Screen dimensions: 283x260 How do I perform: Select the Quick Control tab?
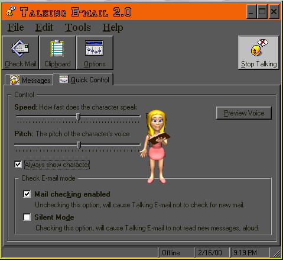pos(83,79)
